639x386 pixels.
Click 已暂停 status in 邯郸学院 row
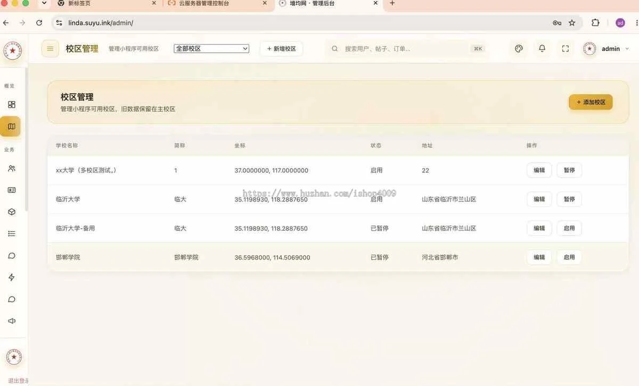click(x=380, y=257)
